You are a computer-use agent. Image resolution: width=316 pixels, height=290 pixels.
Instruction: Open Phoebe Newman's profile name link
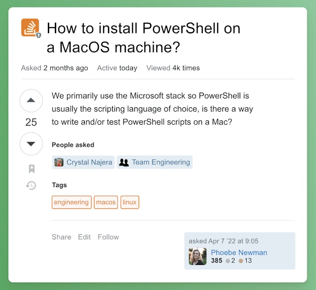239,253
